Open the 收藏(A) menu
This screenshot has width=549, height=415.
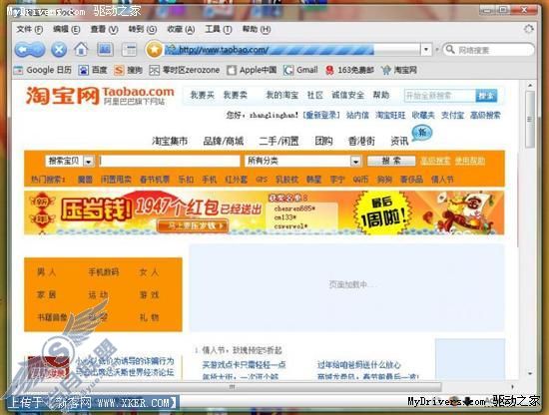pyautogui.click(x=181, y=29)
